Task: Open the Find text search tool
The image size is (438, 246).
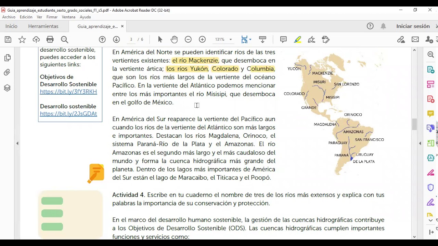Action: pyautogui.click(x=64, y=40)
